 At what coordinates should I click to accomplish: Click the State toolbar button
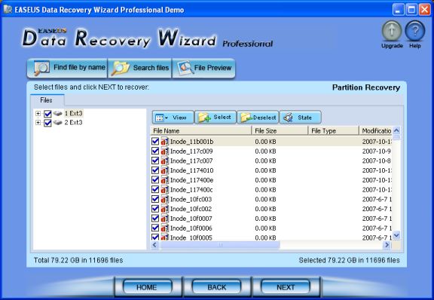click(x=301, y=118)
